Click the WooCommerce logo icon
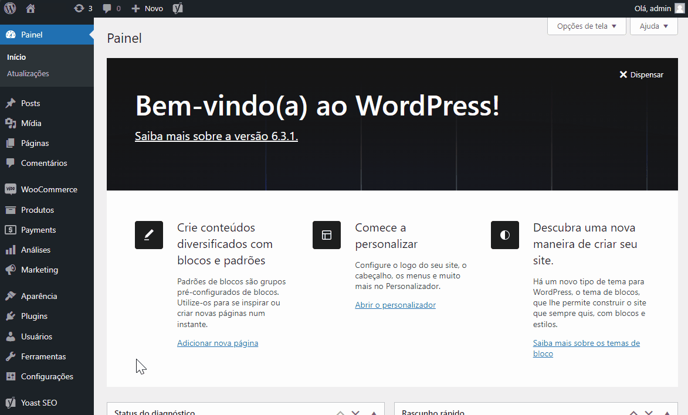 [11, 189]
